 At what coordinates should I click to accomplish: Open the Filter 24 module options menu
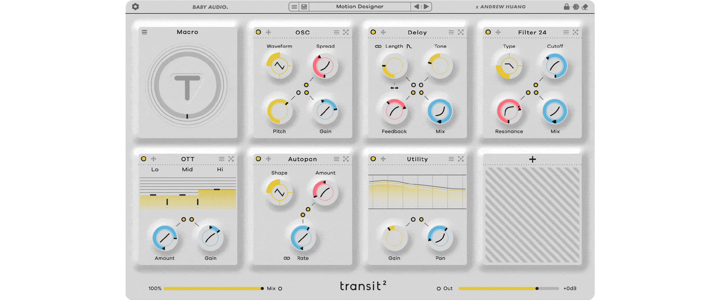[x=566, y=32]
